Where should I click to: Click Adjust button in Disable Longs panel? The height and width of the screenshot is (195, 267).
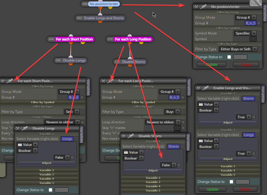(x=47, y=163)
